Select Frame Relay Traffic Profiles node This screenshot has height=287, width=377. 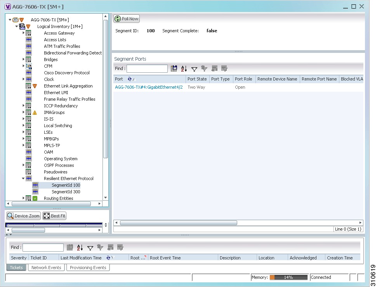69,99
